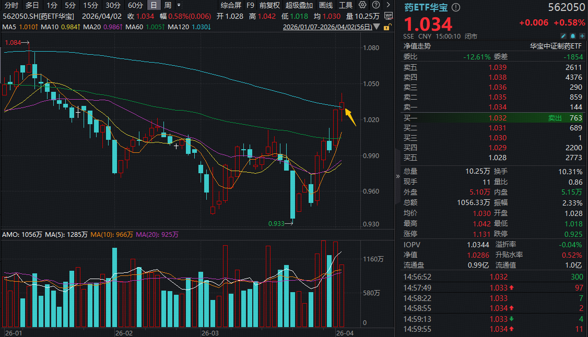This screenshot has height=337, width=588.
Task: Click the right arrow at toolbar end
Action: 387,5
